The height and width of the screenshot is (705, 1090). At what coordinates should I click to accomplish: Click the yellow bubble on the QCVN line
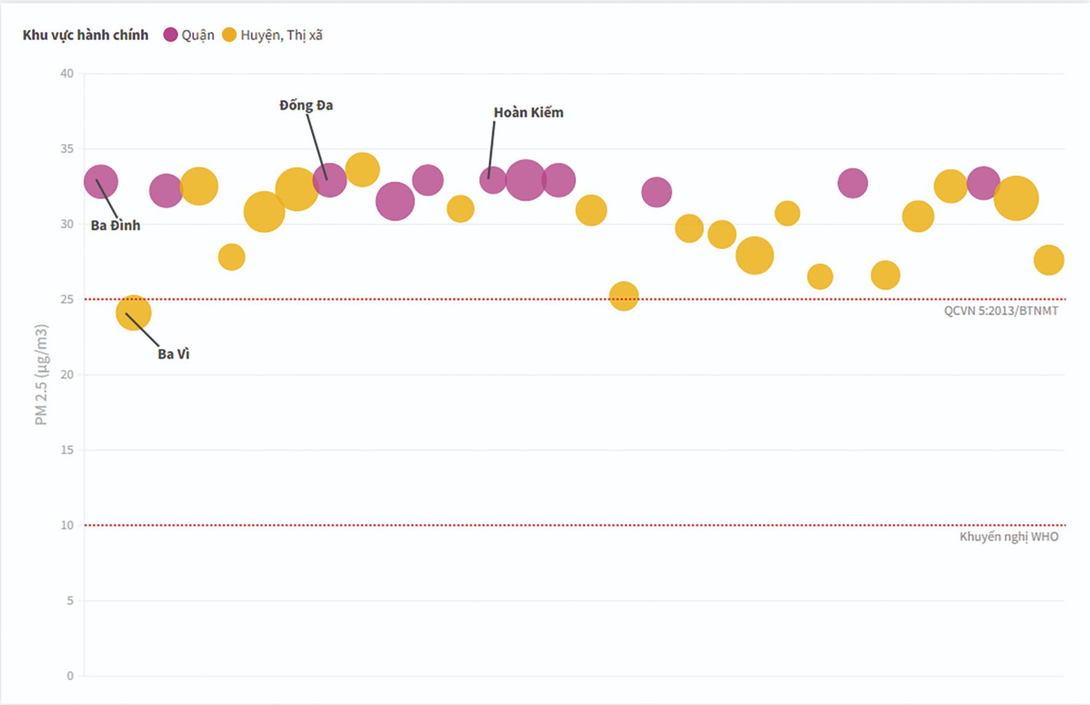point(624,296)
